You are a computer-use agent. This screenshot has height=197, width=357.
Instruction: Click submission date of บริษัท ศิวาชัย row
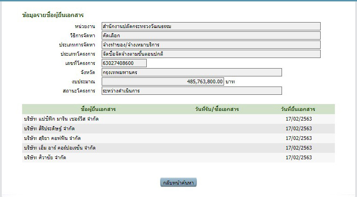click(298, 157)
